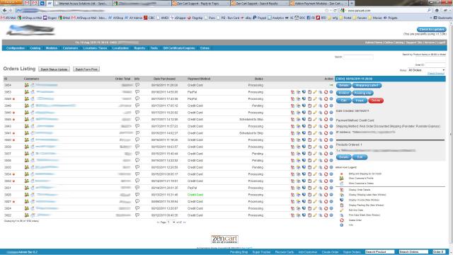Click Batch Status Update button
The width and height of the screenshot is (453, 255).
[54, 69]
